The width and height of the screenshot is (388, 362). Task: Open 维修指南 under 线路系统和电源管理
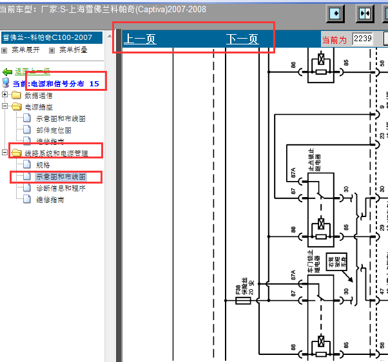pyautogui.click(x=50, y=200)
